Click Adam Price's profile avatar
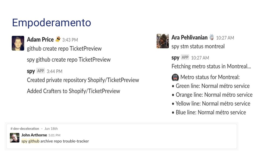The width and height of the screenshot is (275, 155). click(18, 43)
